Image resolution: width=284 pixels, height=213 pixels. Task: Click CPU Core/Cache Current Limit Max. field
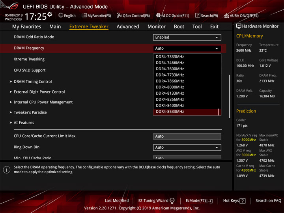click(187, 136)
